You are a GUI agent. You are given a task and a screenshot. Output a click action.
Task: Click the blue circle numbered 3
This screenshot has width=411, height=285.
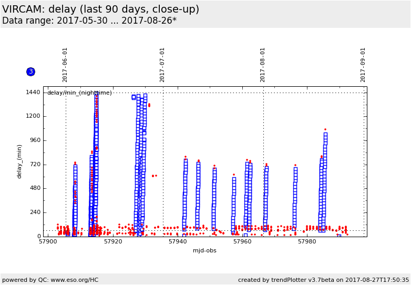tap(30, 72)
